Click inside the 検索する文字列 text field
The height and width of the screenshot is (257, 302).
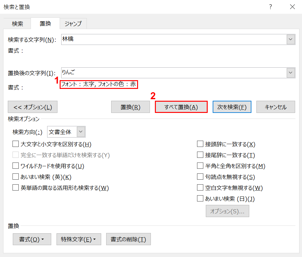pos(173,40)
